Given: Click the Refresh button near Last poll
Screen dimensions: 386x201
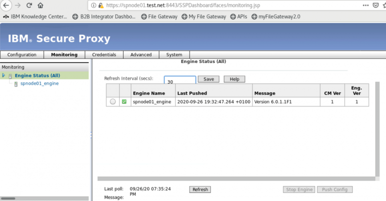Looking at the screenshot, I should 200,189.
